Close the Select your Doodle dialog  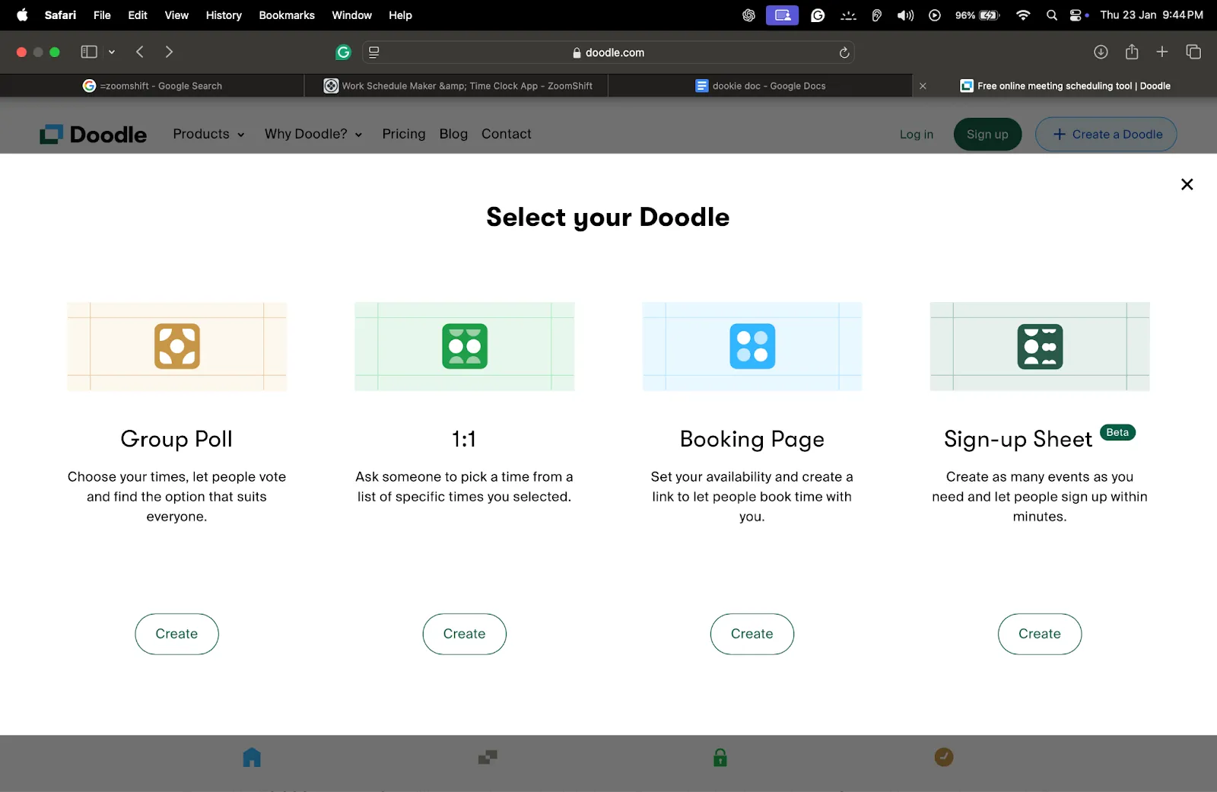pos(1187,184)
